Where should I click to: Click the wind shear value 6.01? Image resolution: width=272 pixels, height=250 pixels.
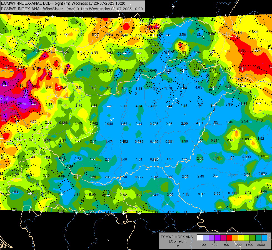17,139
